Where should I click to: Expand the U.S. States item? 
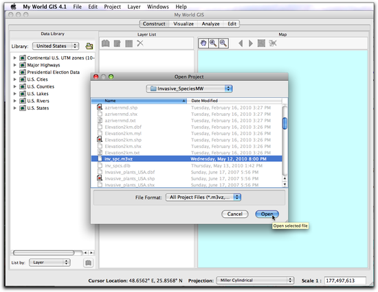point(14,108)
